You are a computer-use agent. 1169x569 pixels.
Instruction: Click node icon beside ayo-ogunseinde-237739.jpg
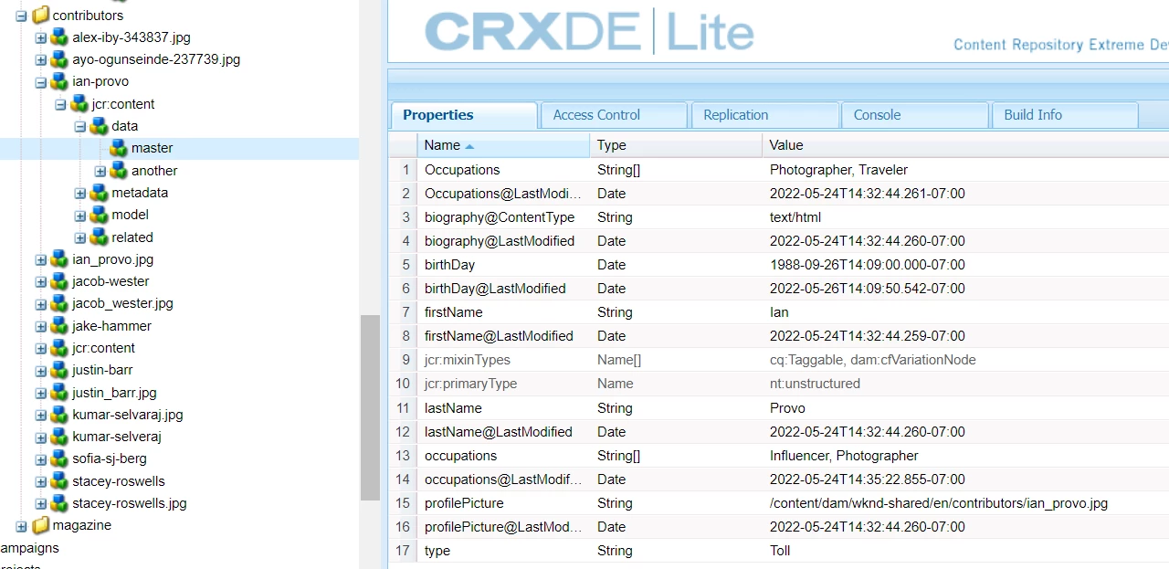click(x=59, y=59)
